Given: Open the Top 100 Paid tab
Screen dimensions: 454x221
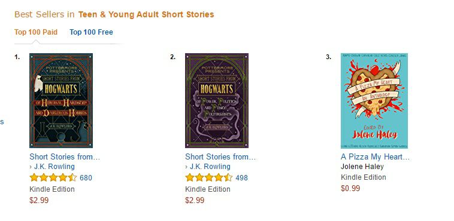Looking at the screenshot, I should pyautogui.click(x=36, y=32).
